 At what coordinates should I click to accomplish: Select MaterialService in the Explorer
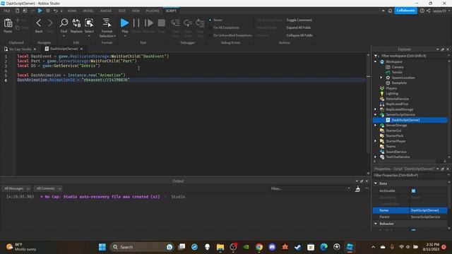click(397, 99)
